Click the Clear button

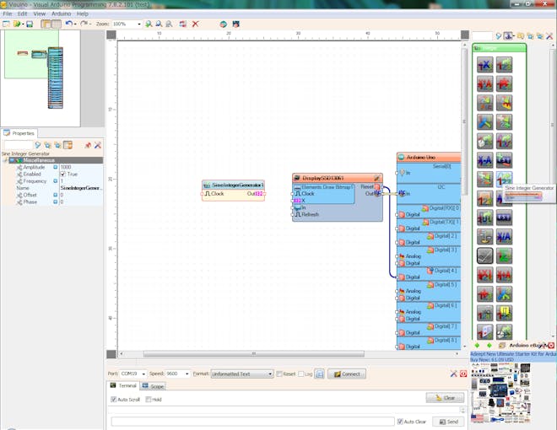[445, 398]
